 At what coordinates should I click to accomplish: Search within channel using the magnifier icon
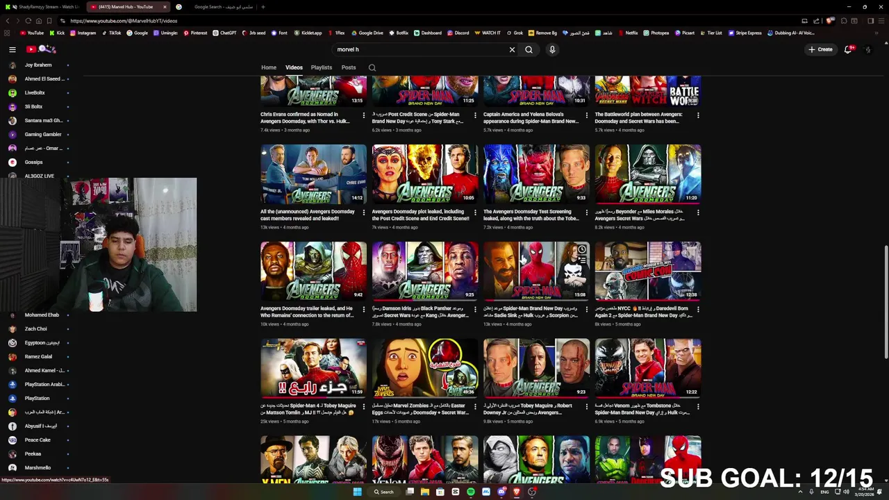coord(372,67)
